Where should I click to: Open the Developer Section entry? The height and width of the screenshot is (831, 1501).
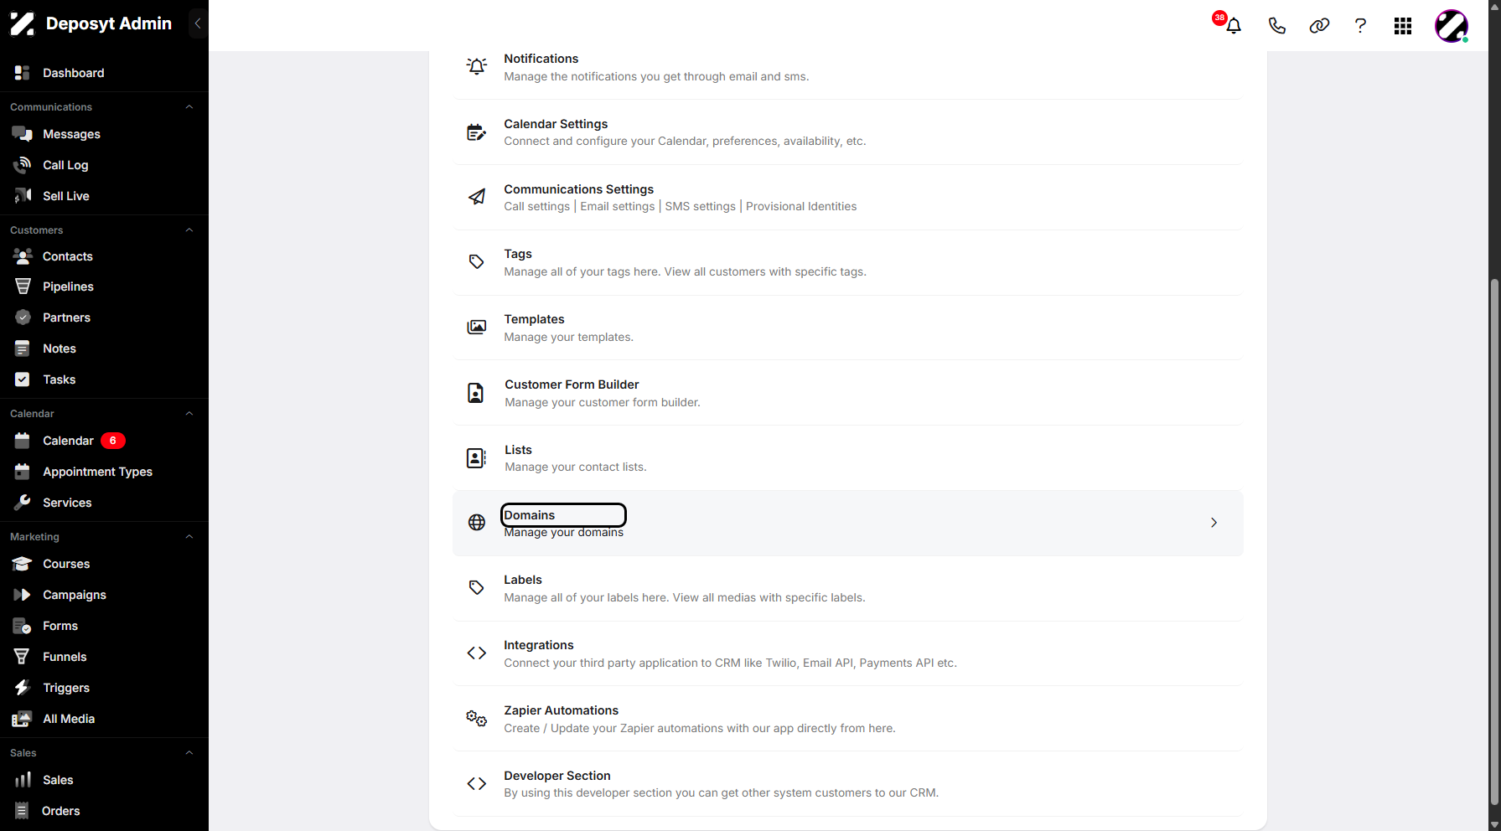point(847,784)
